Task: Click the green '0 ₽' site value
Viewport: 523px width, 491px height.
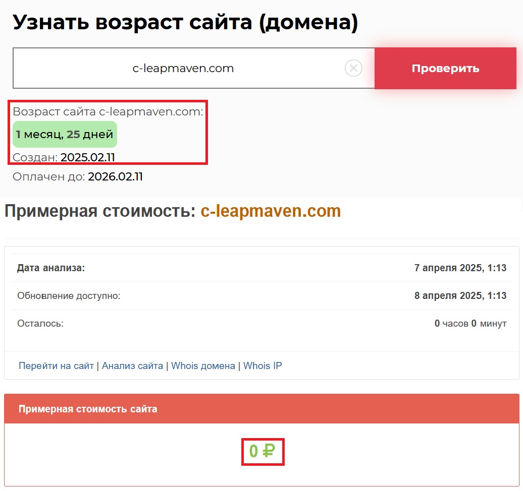Action: (x=262, y=452)
